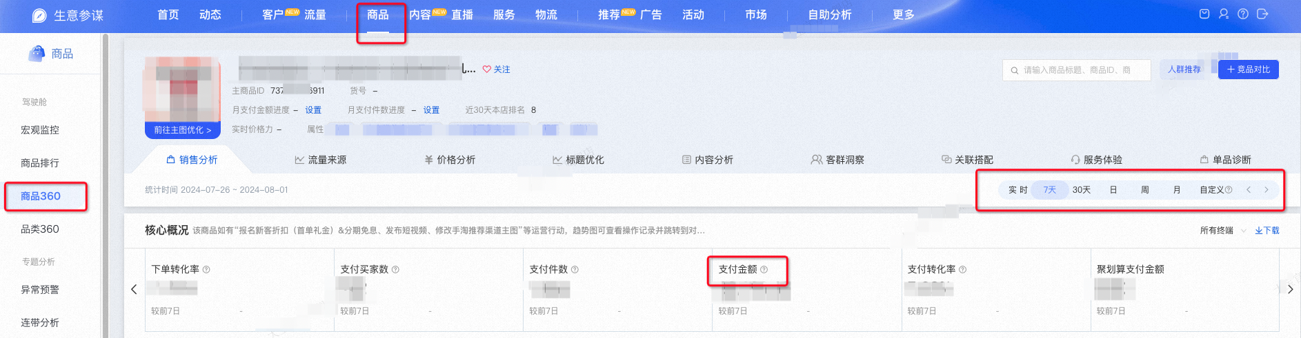Expand the 所有终端 dropdown
Image resolution: width=1301 pixels, height=338 pixels.
1222,231
